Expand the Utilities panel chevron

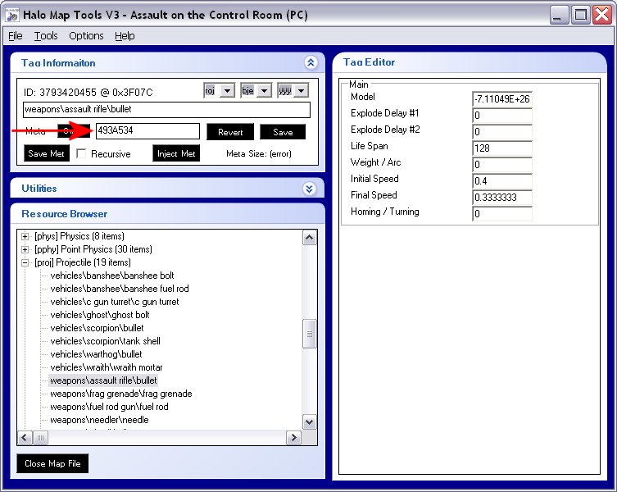(309, 189)
